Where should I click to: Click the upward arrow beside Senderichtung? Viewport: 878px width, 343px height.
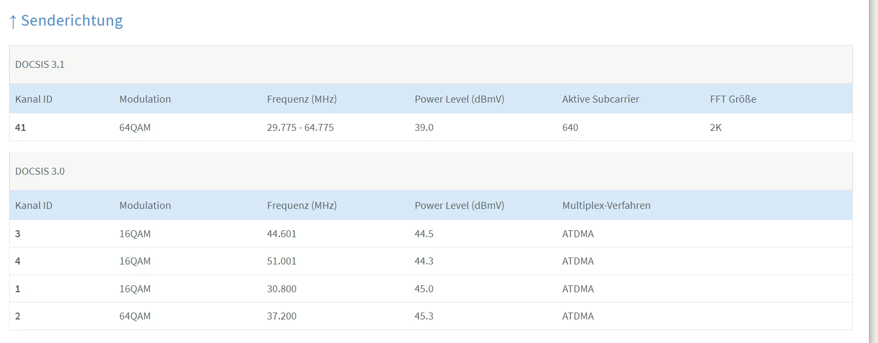[13, 21]
